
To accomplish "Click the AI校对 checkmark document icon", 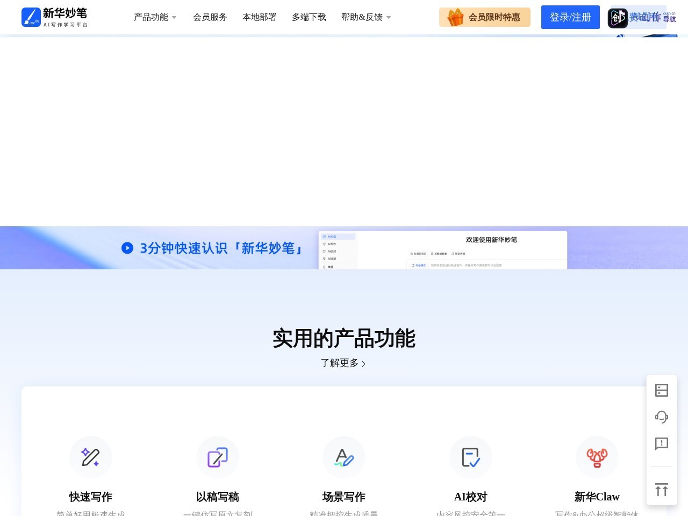I will (471, 457).
